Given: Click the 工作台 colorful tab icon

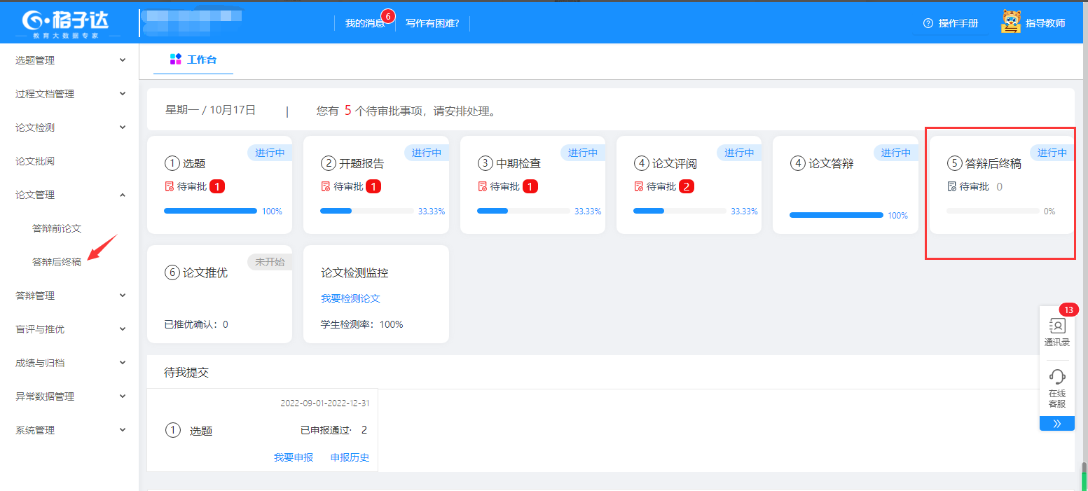Looking at the screenshot, I should [x=176, y=60].
